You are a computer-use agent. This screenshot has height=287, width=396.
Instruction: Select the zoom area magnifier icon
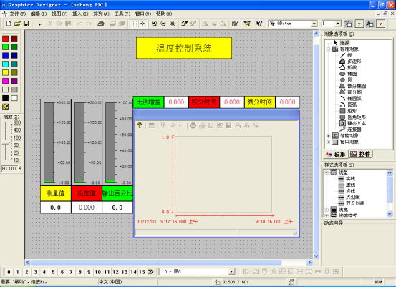(173, 24)
